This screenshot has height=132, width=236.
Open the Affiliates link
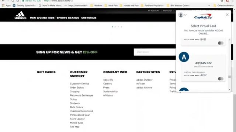(x=108, y=95)
